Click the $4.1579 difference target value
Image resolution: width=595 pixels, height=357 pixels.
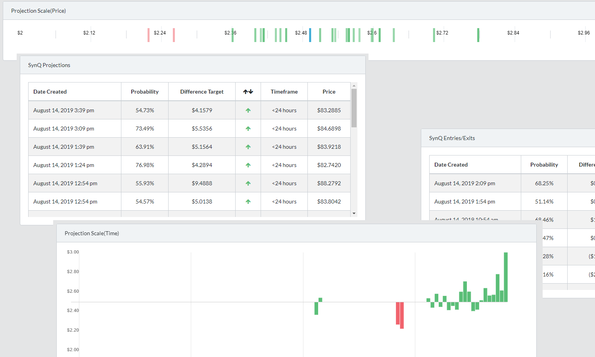point(202,110)
